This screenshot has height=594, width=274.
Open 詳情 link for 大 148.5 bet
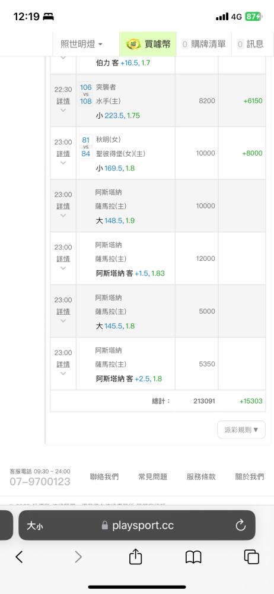[x=63, y=206]
